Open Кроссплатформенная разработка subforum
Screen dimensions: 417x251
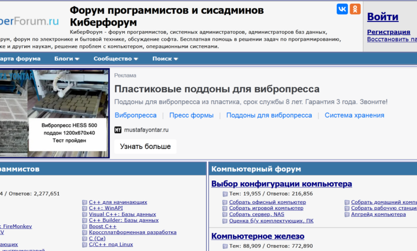tap(133, 232)
